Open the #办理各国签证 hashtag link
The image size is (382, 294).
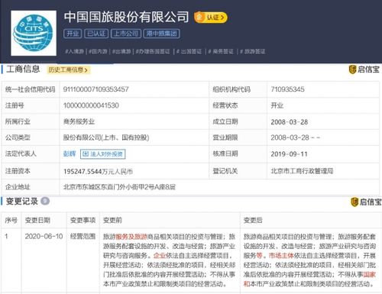pyautogui.click(x=153, y=51)
